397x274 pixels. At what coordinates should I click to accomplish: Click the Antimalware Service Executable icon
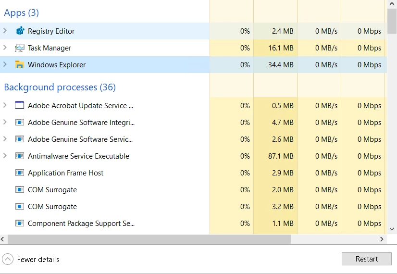pos(20,156)
